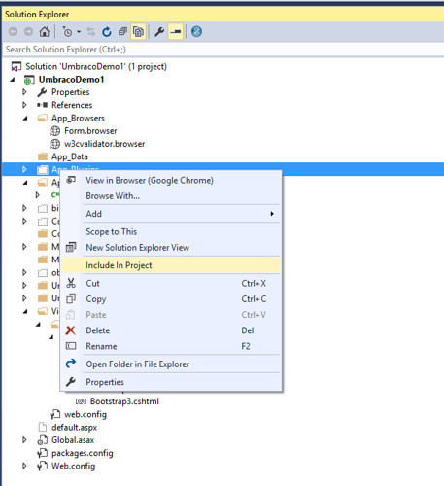Click the w3cvalidator.browser globe icon
This screenshot has width=444, height=486.
(54, 144)
